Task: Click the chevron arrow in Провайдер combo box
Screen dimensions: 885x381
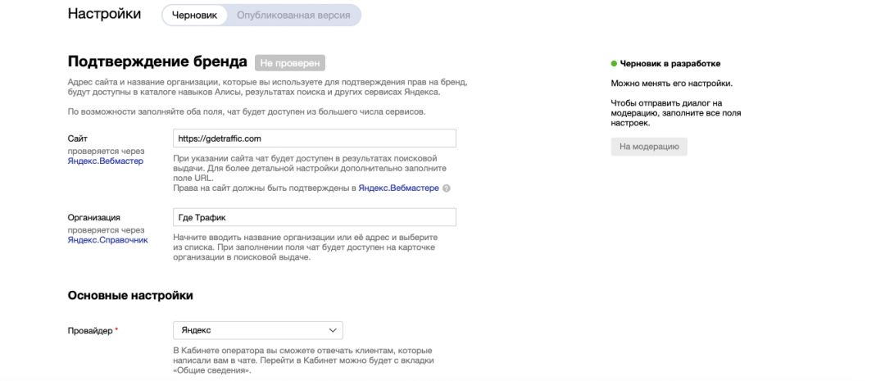Action: 333,330
